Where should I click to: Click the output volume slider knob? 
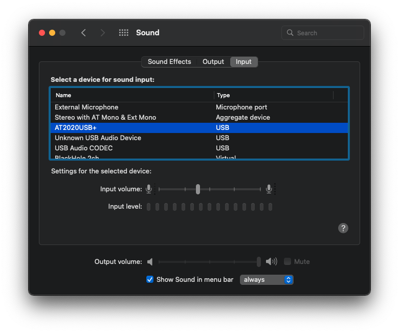click(x=259, y=262)
